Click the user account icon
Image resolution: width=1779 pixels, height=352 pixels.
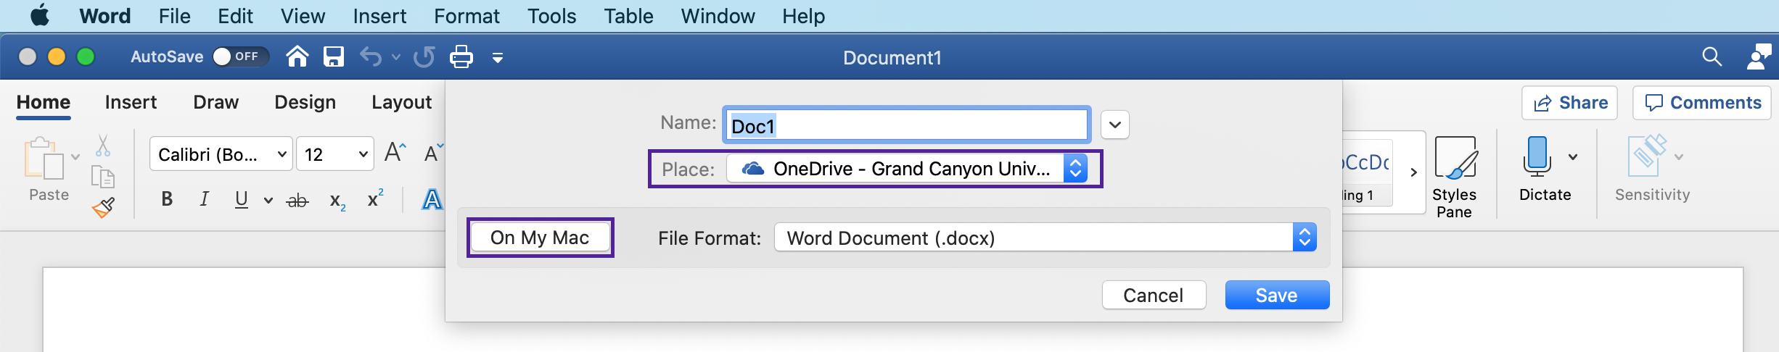click(x=1759, y=56)
